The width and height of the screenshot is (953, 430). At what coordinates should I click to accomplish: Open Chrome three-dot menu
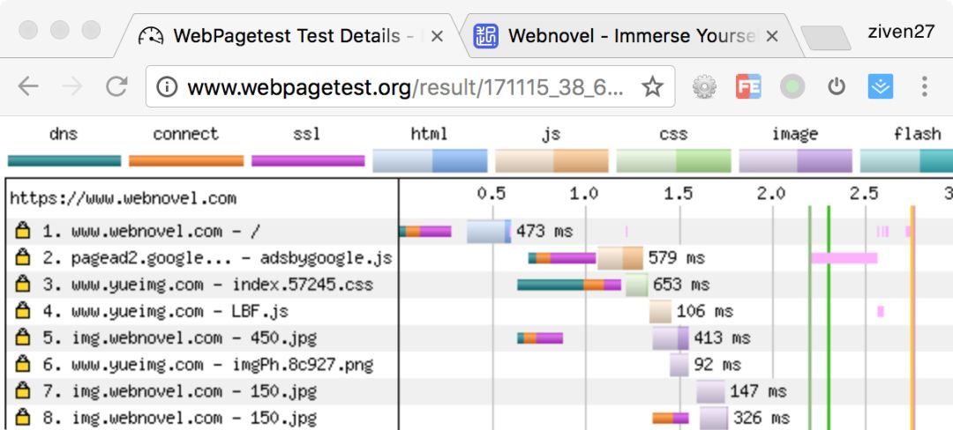[x=924, y=86]
